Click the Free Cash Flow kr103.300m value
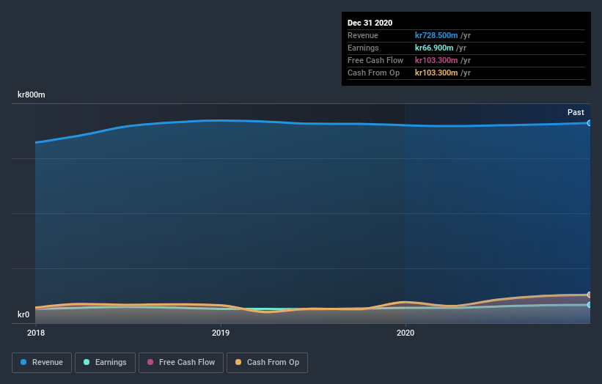Viewport: 602px width, 384px height. tap(436, 60)
